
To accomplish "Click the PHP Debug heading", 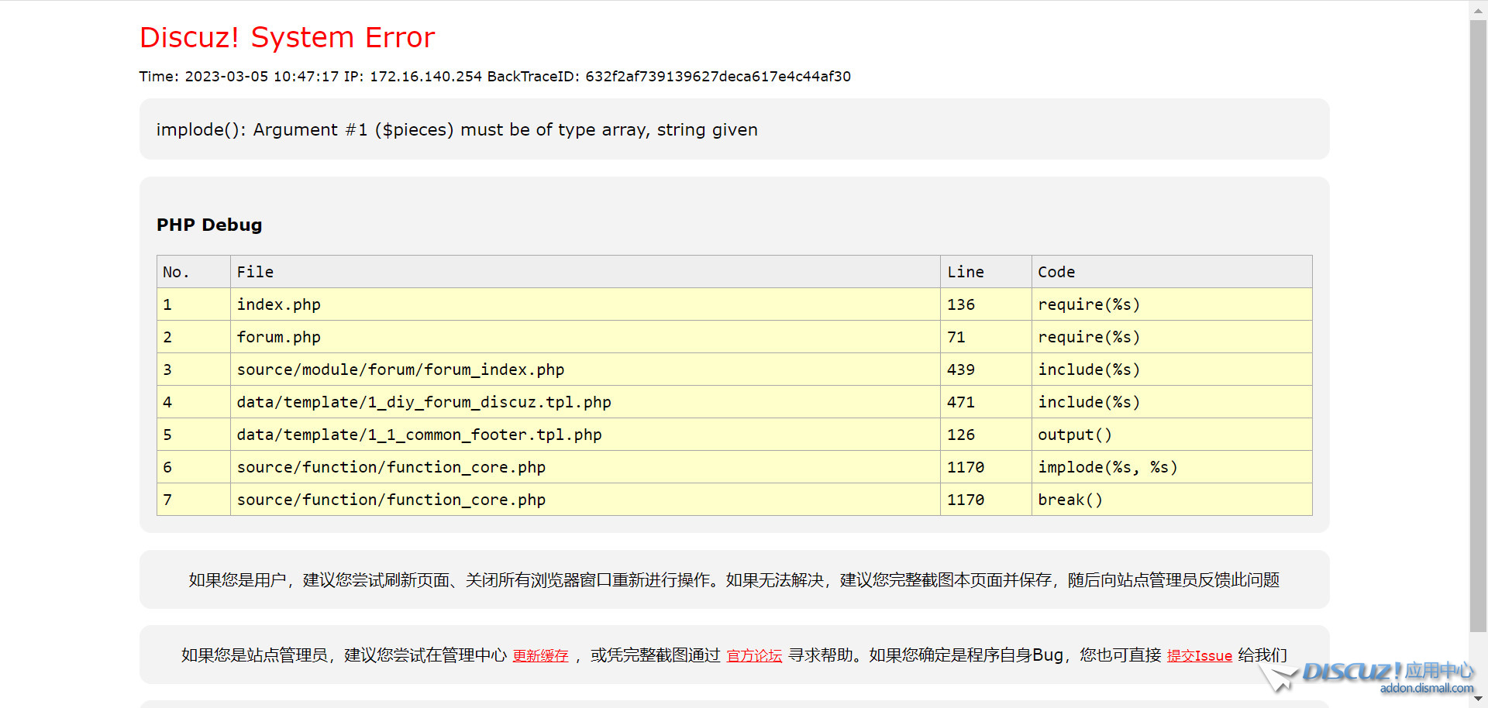I will point(209,225).
